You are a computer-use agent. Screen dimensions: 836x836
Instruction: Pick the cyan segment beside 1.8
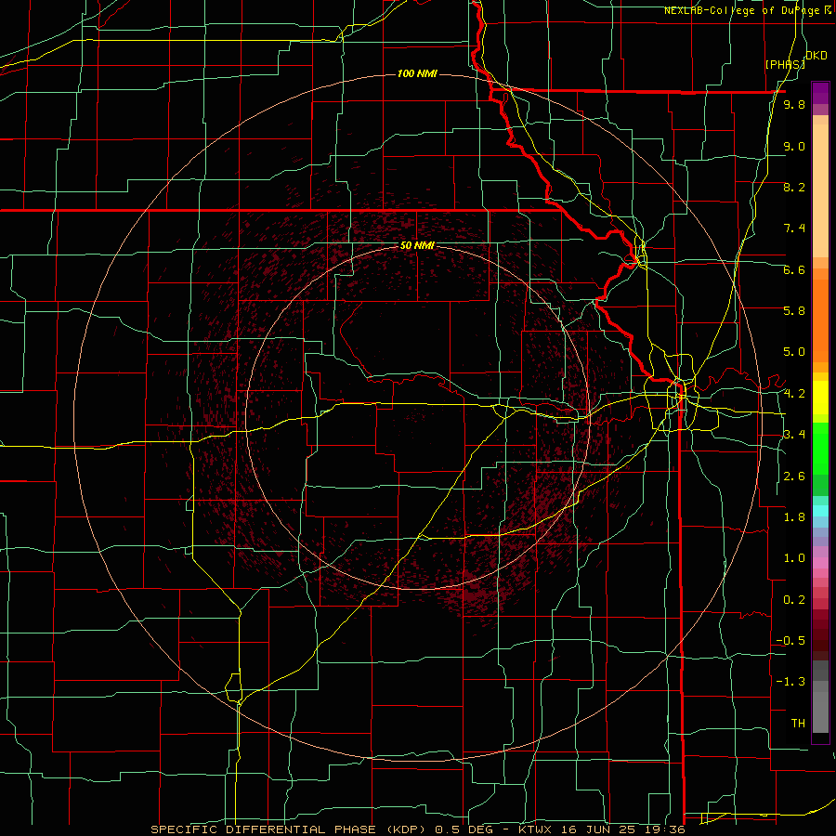coord(820,511)
